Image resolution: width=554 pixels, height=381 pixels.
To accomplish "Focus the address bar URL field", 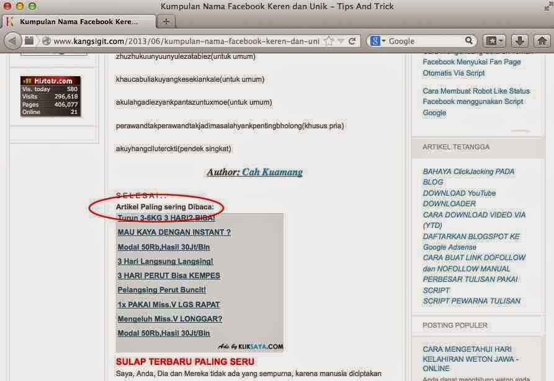I will point(186,42).
